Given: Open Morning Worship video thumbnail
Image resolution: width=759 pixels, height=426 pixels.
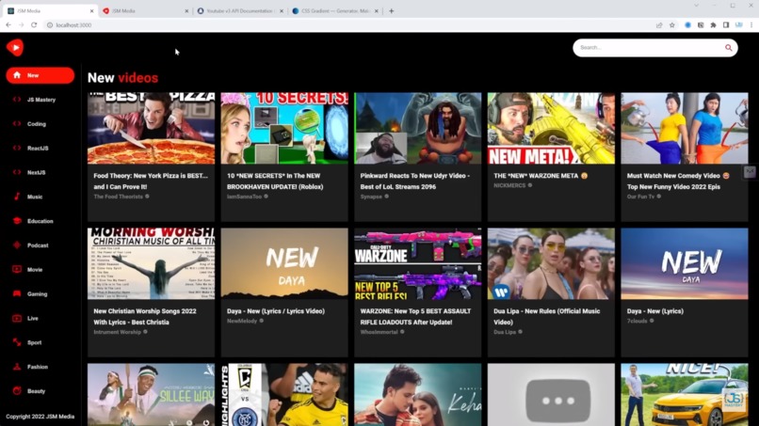Looking at the screenshot, I should click(151, 263).
